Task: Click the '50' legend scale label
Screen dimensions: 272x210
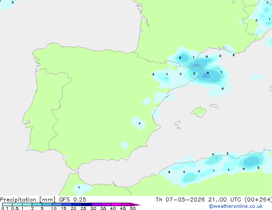Action: coord(133,208)
